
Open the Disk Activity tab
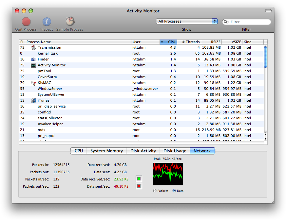click(143, 151)
